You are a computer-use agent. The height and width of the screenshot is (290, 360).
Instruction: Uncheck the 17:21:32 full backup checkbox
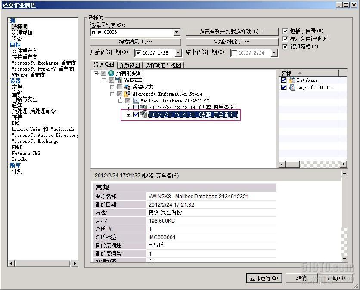[136, 114]
